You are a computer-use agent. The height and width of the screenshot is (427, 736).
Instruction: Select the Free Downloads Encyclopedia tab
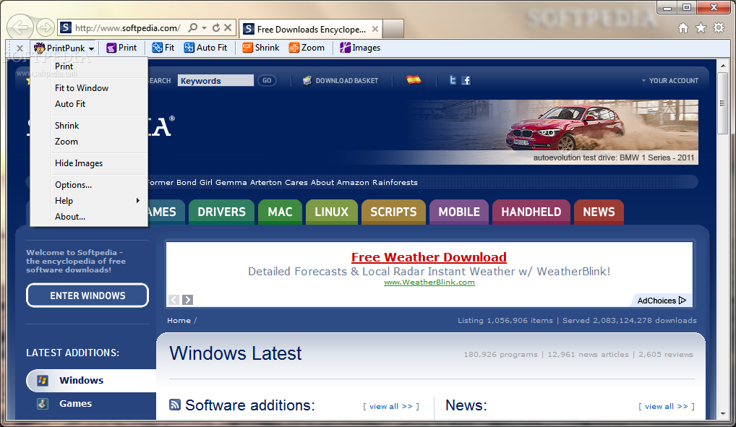tap(311, 29)
